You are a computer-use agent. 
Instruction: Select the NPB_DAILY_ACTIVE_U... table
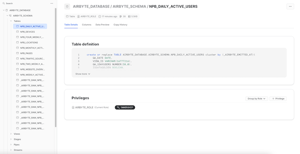point(30,26)
